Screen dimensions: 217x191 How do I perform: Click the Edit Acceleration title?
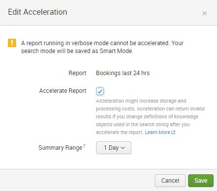tap(38, 12)
